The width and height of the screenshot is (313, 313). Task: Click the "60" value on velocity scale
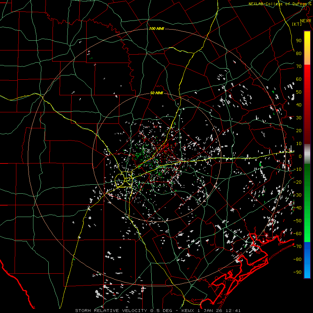(299, 79)
